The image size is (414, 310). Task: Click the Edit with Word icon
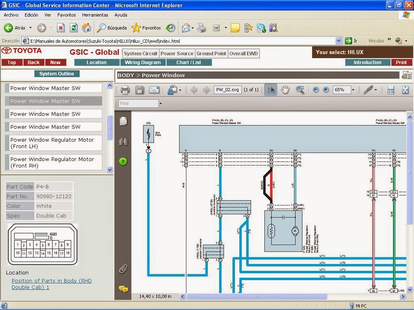[x=216, y=28]
